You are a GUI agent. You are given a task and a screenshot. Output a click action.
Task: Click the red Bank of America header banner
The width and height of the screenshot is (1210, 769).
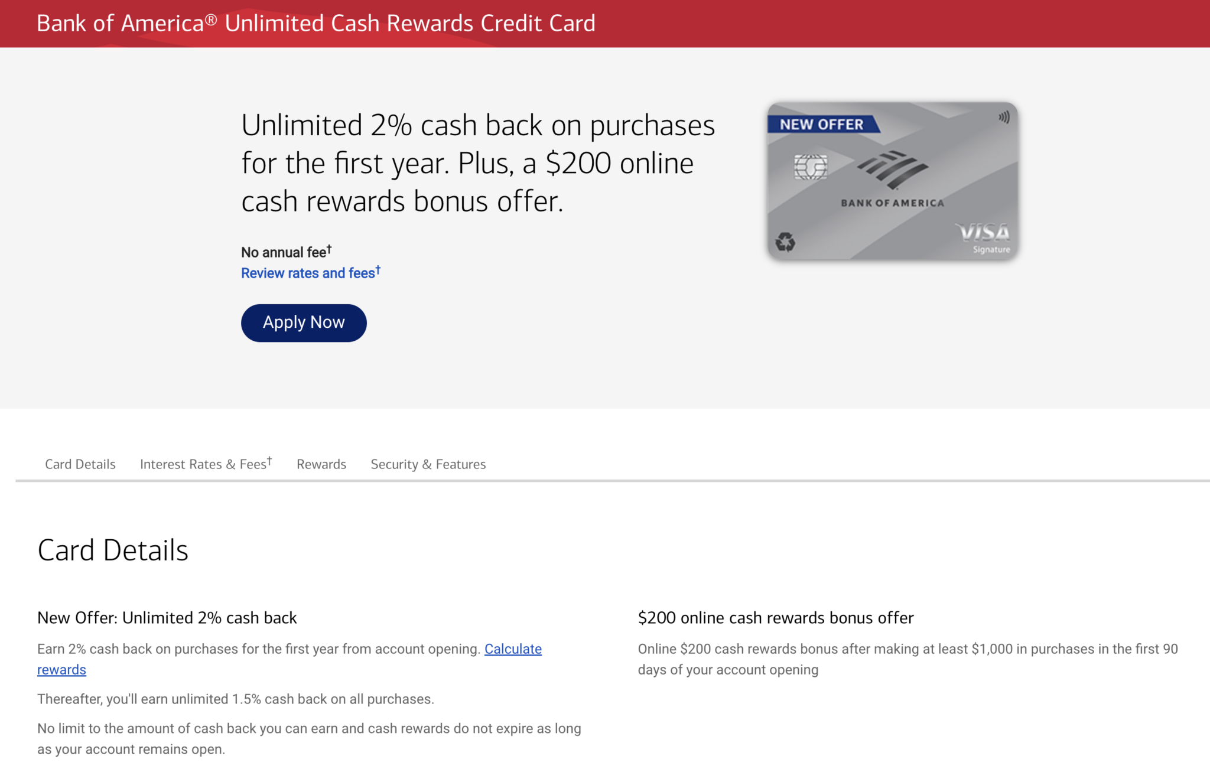[605, 24]
